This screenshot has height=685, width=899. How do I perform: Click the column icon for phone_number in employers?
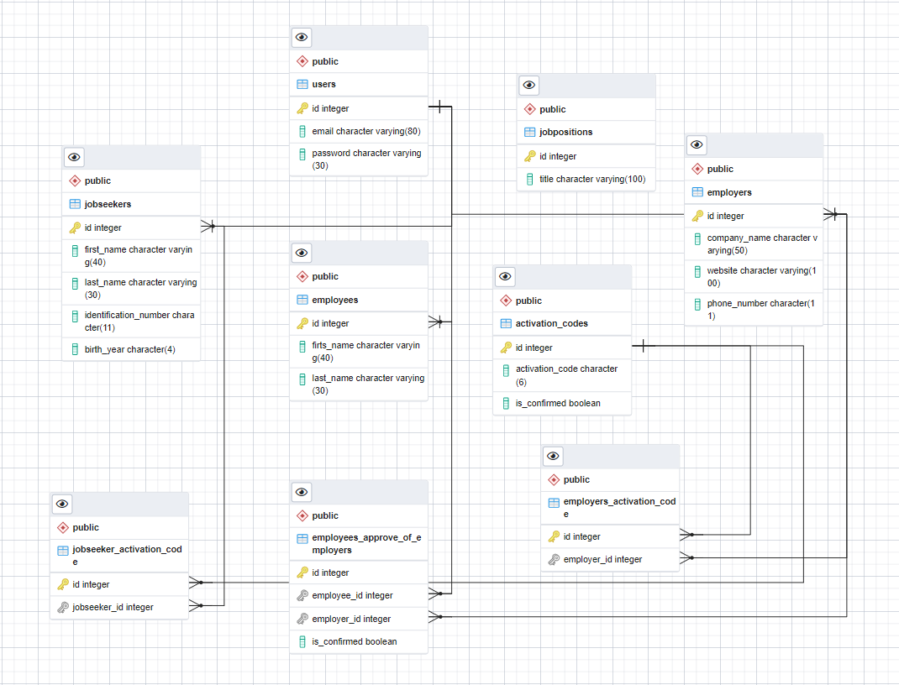point(697,303)
